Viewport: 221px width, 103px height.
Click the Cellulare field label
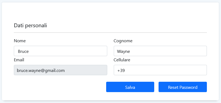click(122, 60)
